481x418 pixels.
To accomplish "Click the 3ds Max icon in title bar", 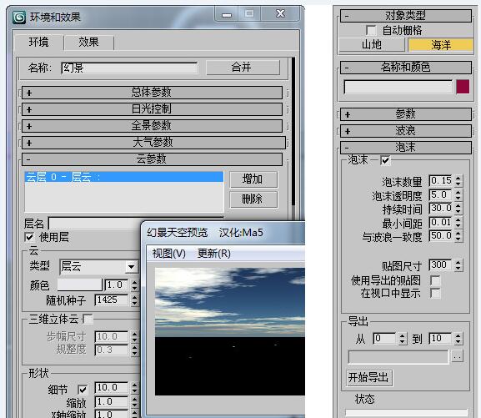I will 19,18.
